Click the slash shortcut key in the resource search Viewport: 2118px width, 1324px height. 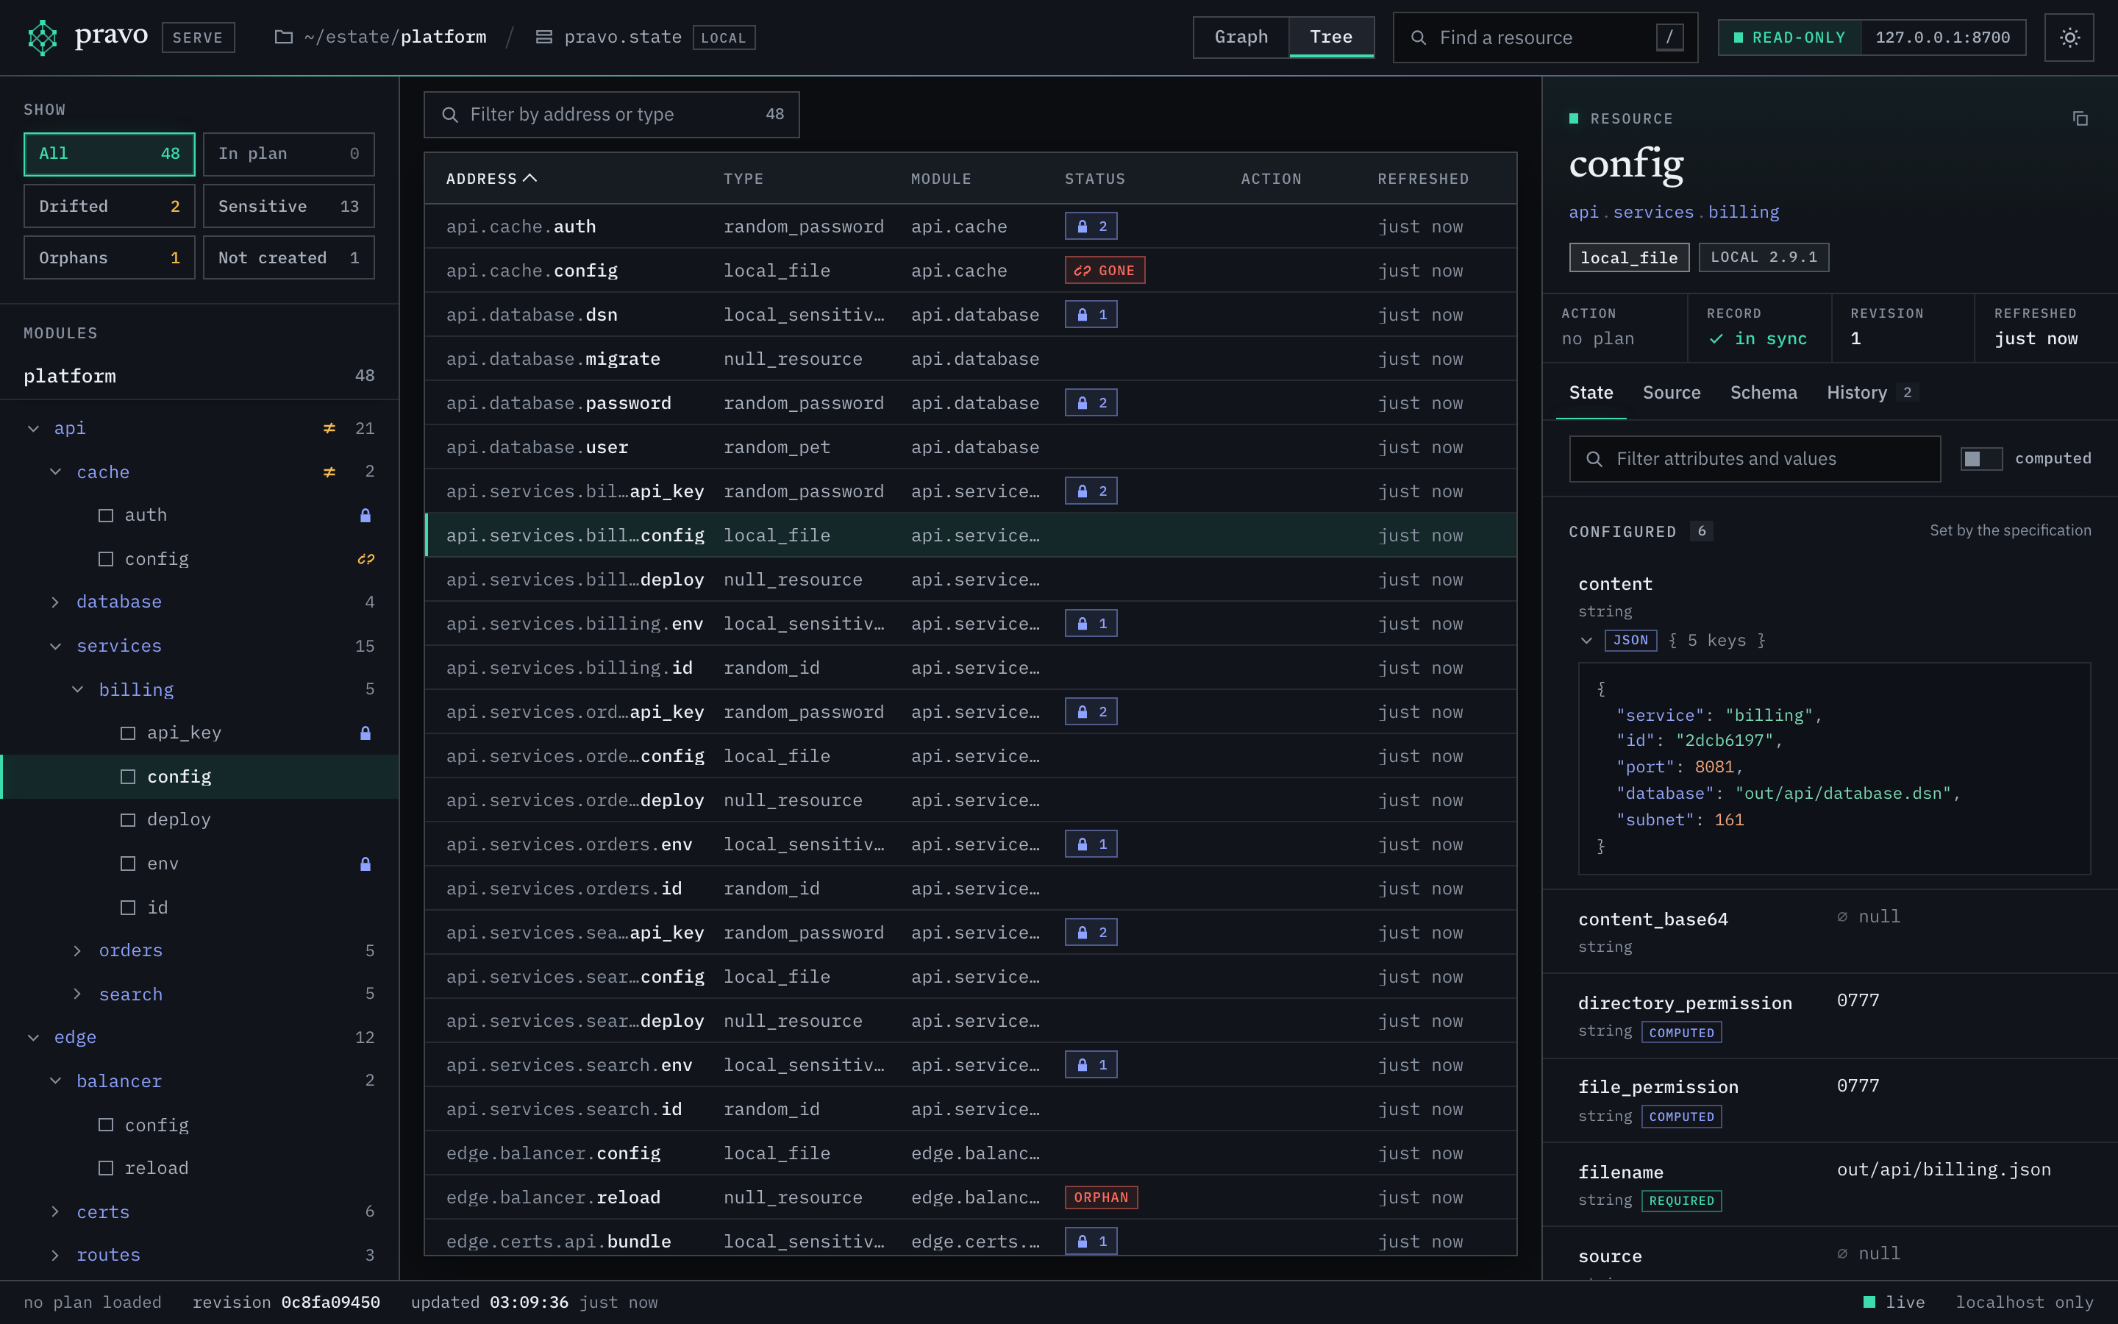tap(1669, 38)
